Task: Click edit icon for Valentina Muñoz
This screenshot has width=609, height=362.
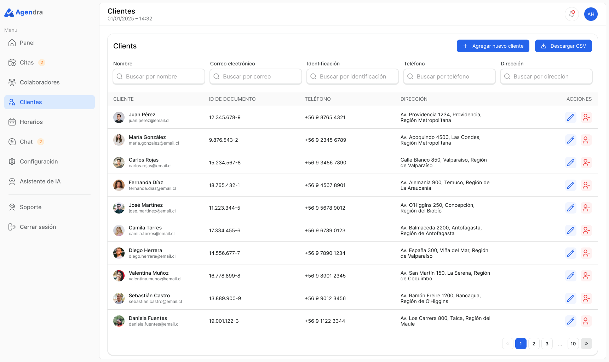Action: [x=571, y=276]
